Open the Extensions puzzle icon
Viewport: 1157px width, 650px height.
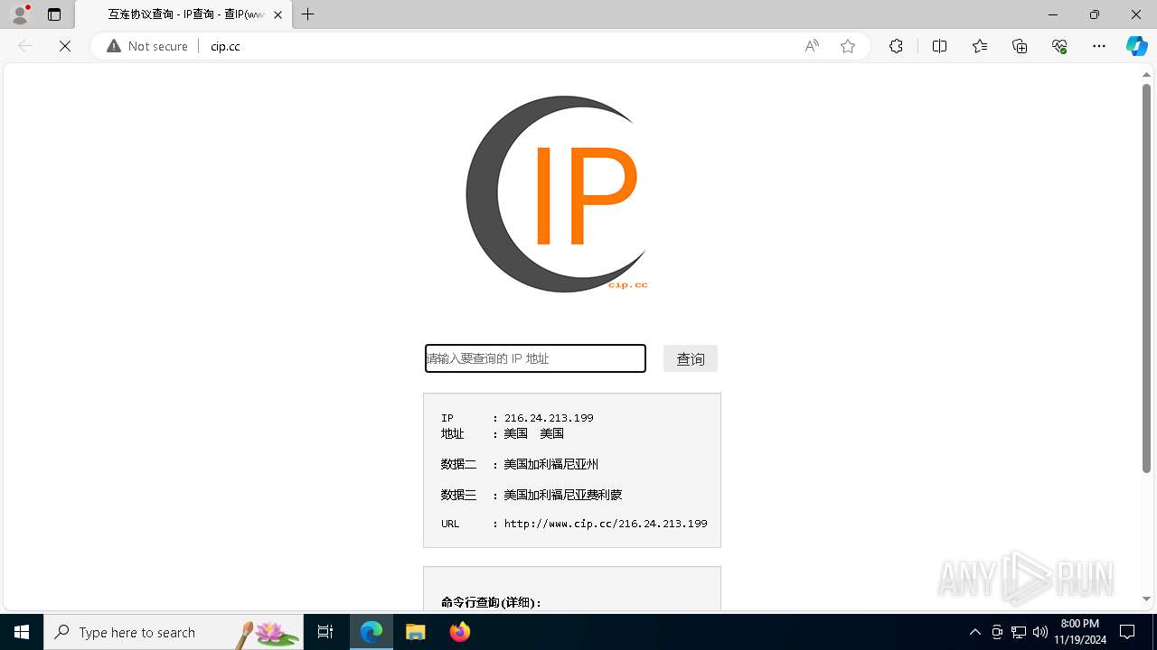tap(896, 46)
